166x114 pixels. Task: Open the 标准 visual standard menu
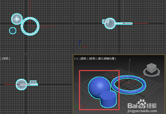click(92, 59)
